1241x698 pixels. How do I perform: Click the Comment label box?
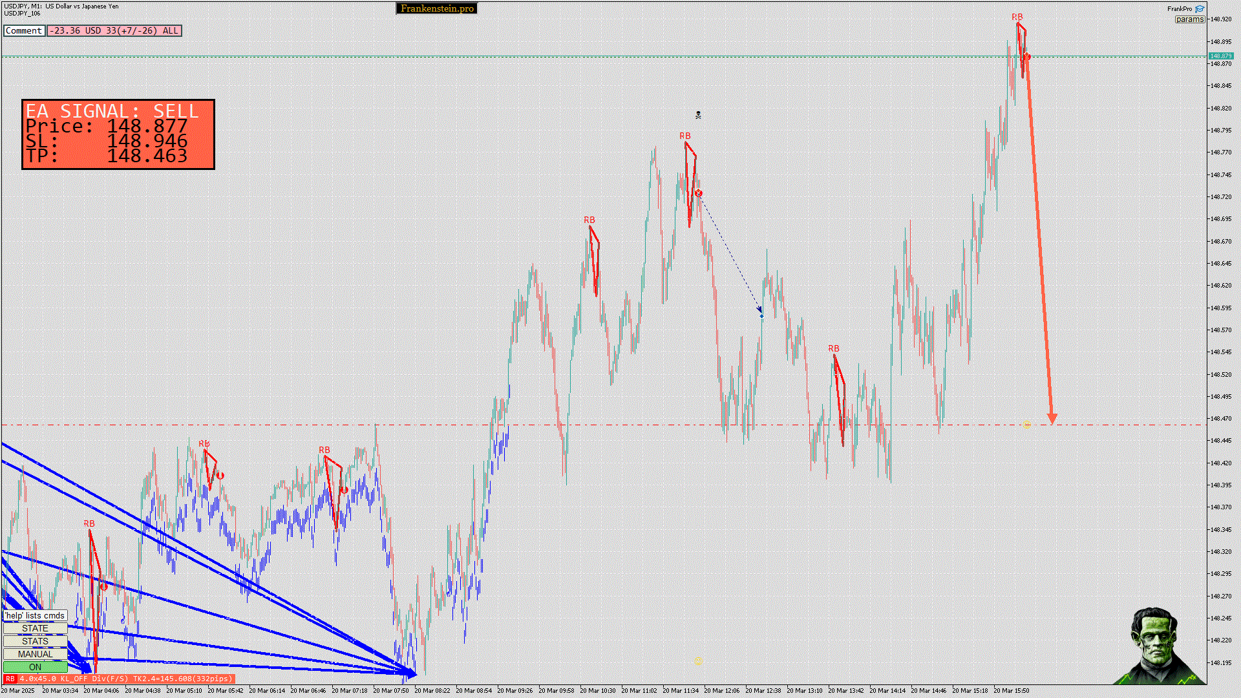[x=24, y=30]
